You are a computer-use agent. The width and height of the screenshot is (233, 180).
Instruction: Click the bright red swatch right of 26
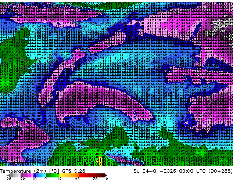click(x=80, y=175)
